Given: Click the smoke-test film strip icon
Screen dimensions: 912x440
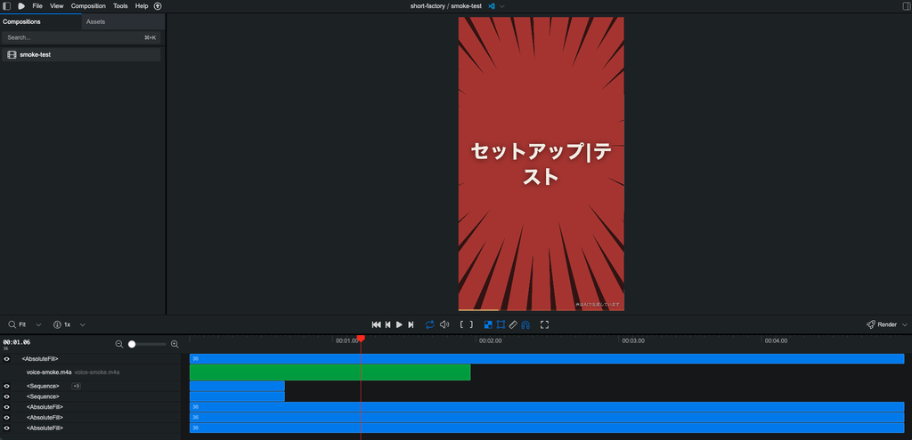Looking at the screenshot, I should pyautogui.click(x=12, y=54).
